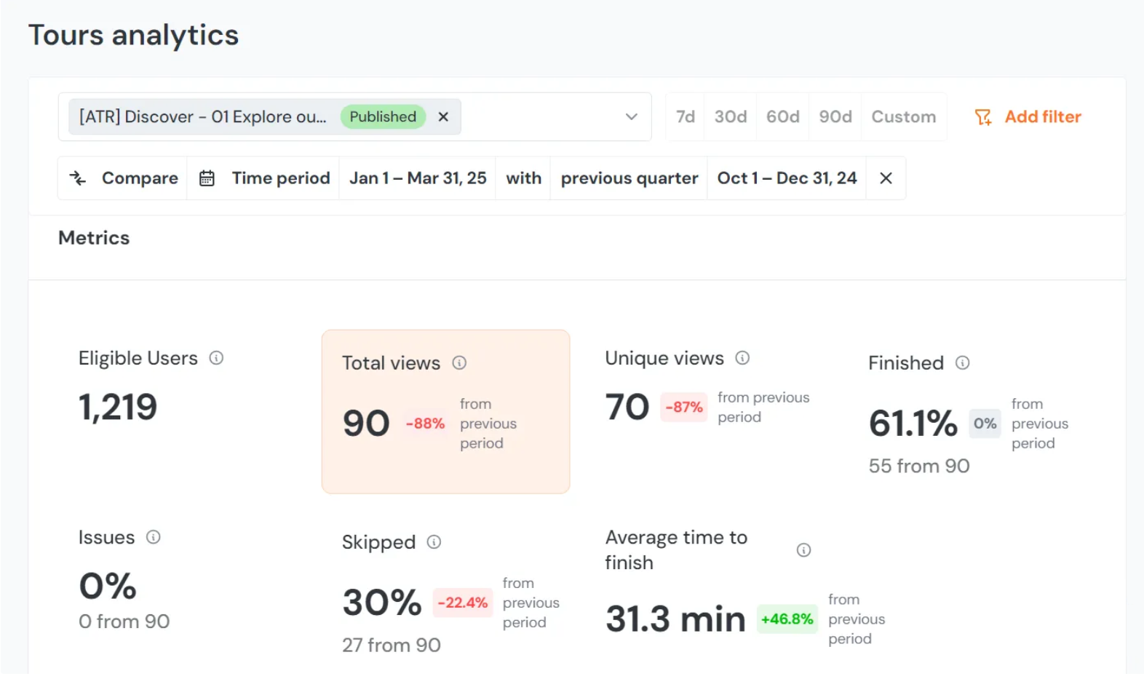The height and width of the screenshot is (687, 1144).
Task: Select the 30d time range
Action: point(730,117)
